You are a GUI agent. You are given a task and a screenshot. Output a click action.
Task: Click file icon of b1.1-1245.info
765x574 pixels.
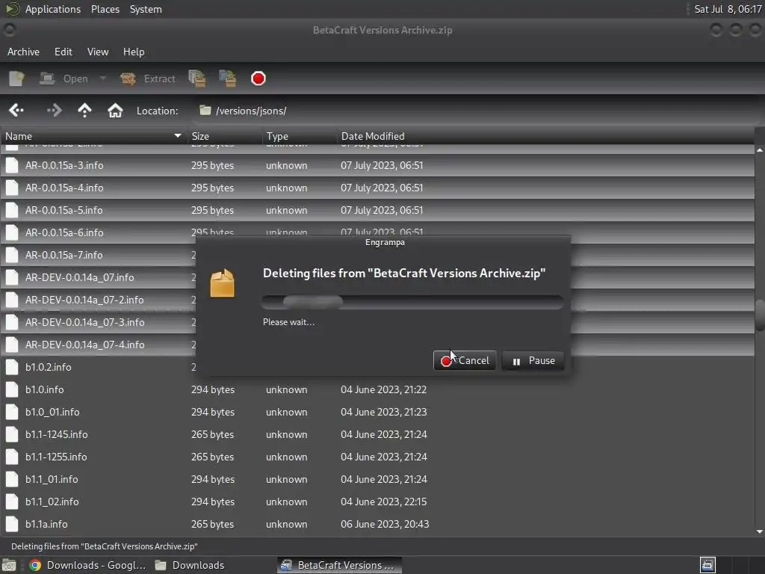pyautogui.click(x=12, y=434)
